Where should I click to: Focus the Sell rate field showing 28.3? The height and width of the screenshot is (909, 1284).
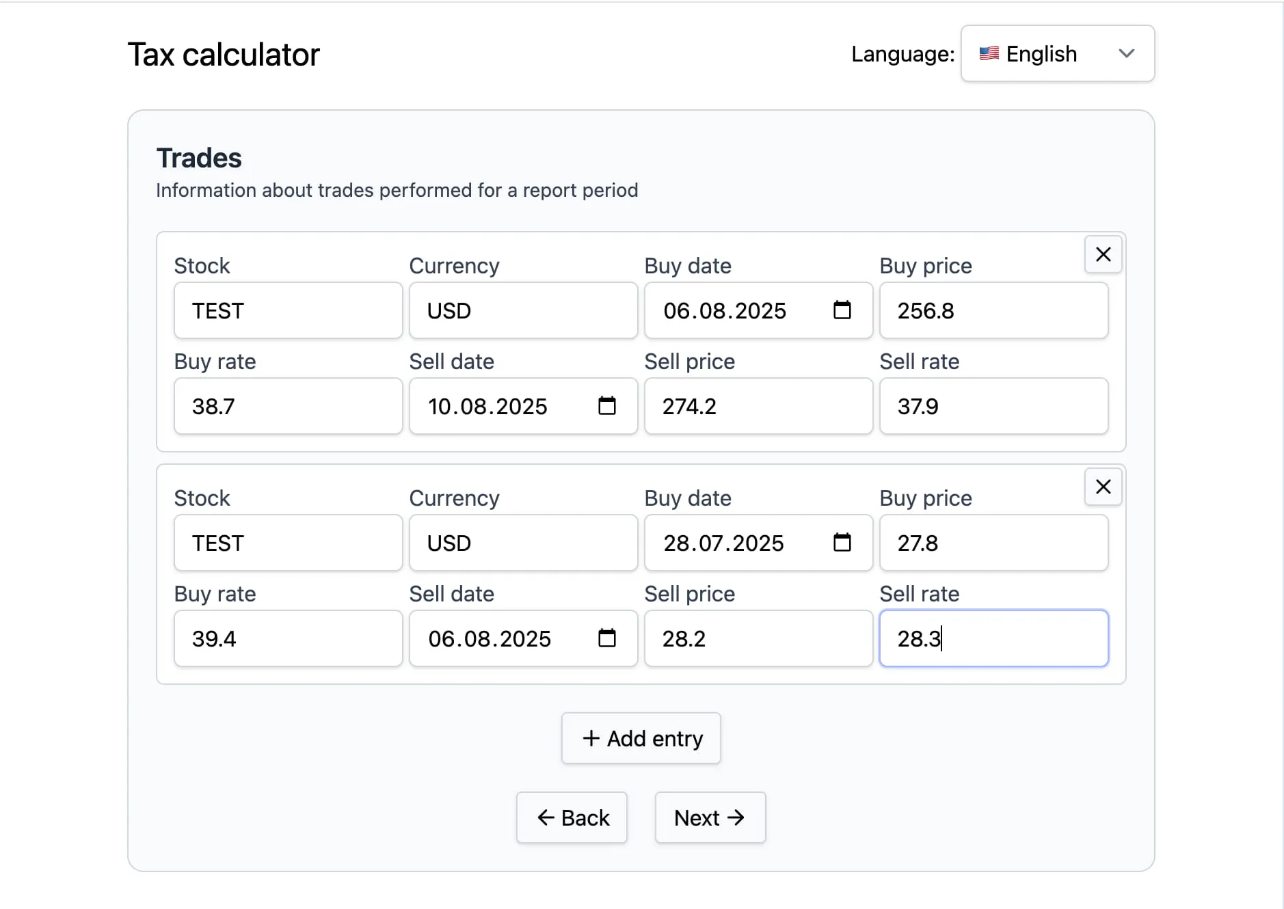click(x=993, y=638)
